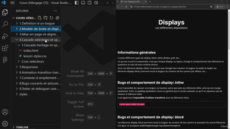Open the Explorer view in activity bar
This screenshot has width=230, height=129.
click(x=5, y=12)
